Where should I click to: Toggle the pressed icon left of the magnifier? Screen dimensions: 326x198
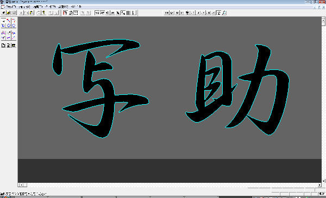219,13
